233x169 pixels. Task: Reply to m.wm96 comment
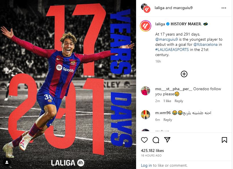tap(168, 120)
